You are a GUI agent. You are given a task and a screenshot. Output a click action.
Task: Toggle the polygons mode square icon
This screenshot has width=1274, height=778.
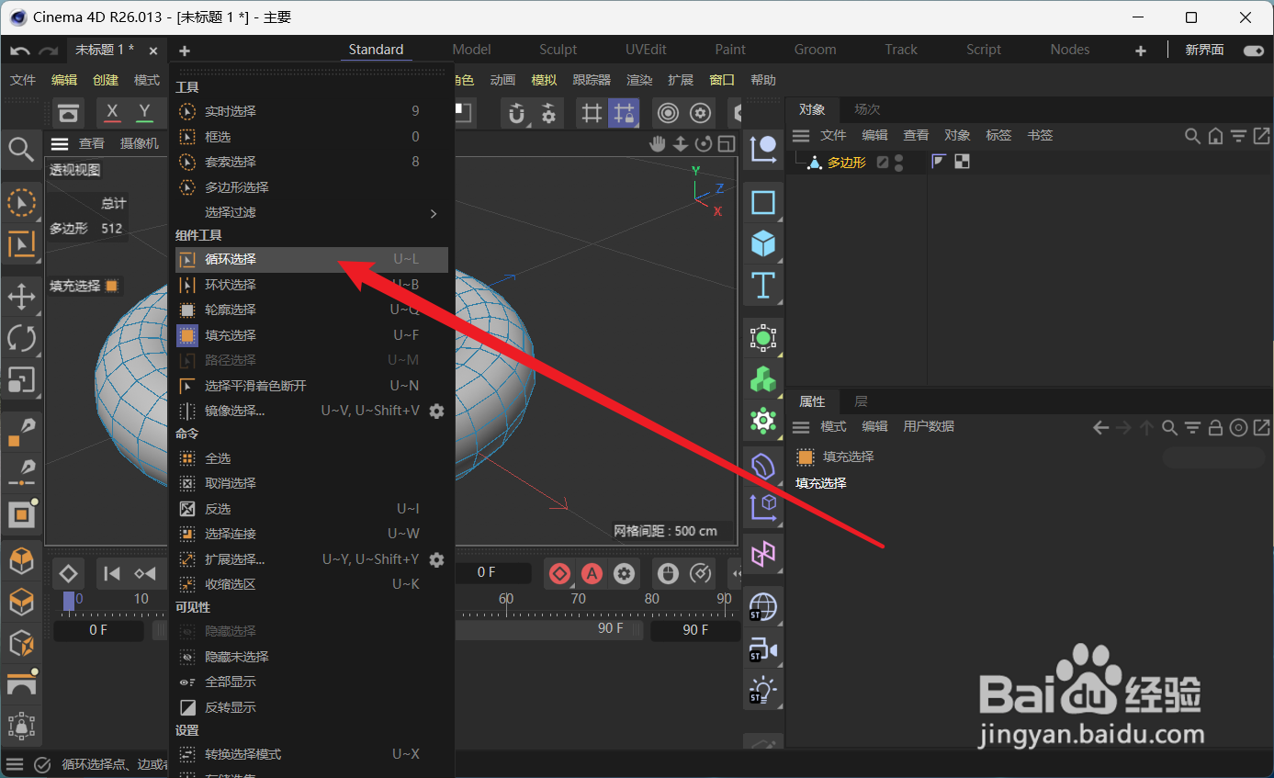pos(21,514)
